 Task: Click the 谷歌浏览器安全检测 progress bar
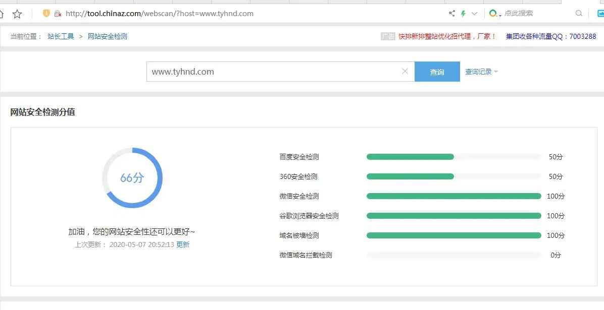tap(454, 216)
